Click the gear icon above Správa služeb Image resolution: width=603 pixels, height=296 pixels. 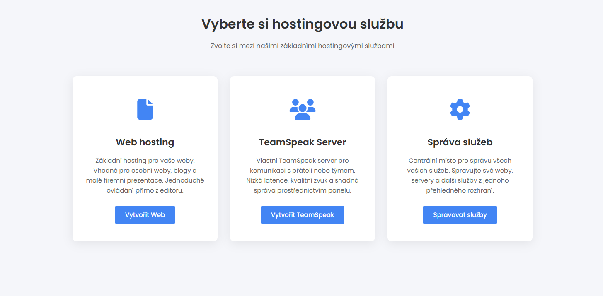(460, 109)
